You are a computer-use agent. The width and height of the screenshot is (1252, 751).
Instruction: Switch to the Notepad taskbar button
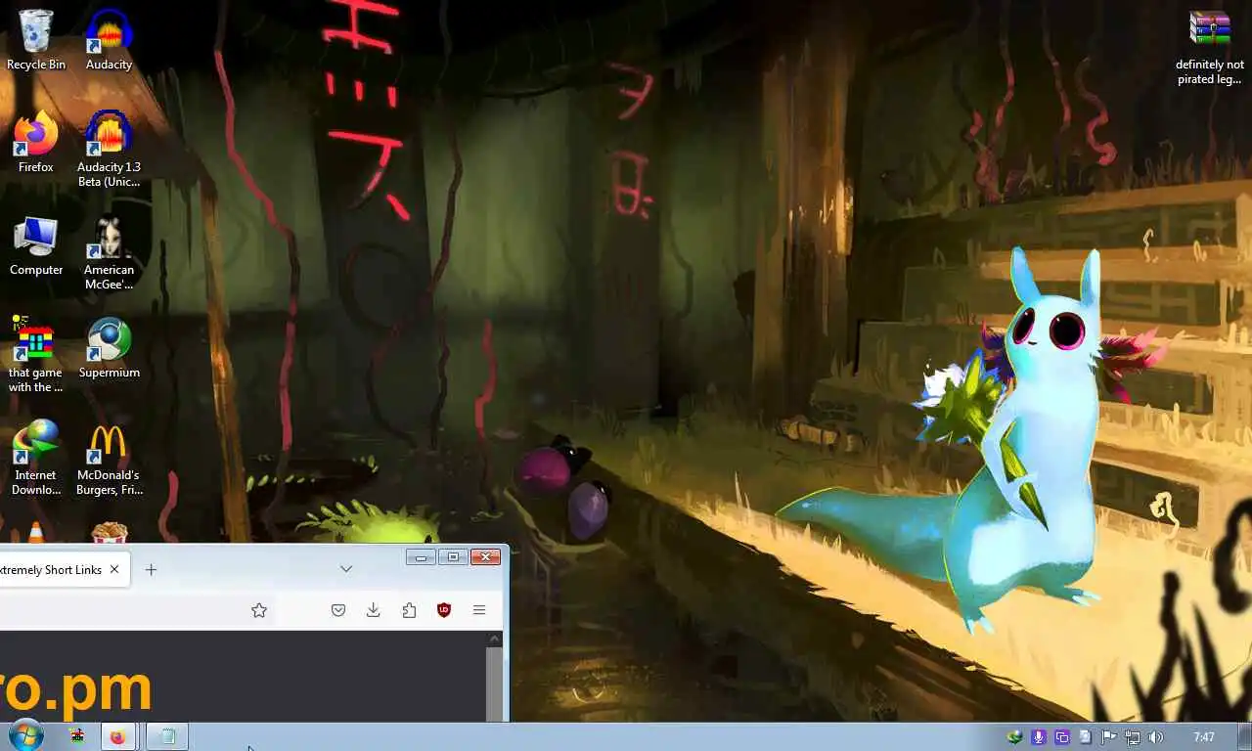167,736
